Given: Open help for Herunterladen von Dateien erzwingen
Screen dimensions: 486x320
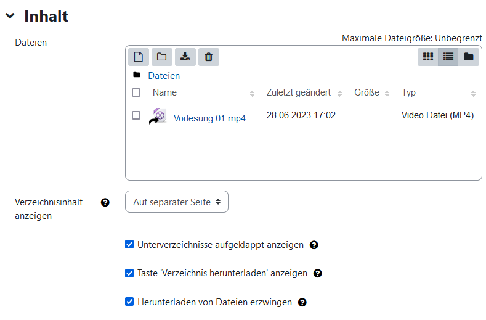Looking at the screenshot, I should point(302,302).
